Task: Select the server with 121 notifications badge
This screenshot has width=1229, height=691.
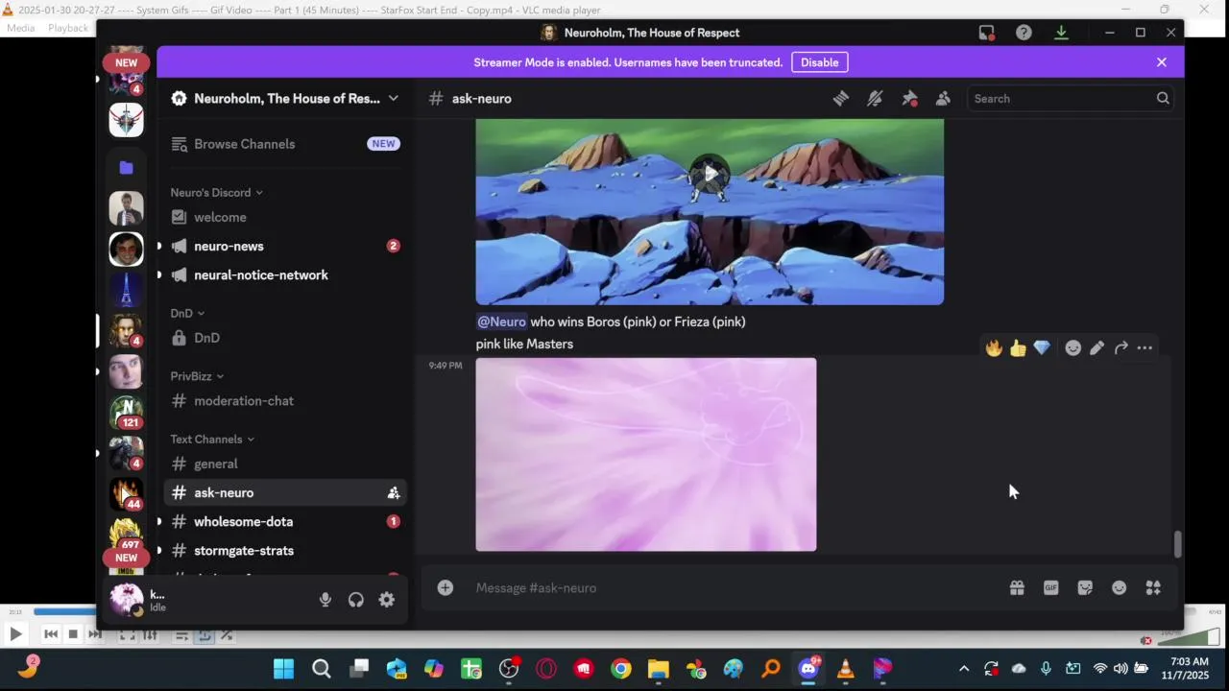Action: [126, 411]
